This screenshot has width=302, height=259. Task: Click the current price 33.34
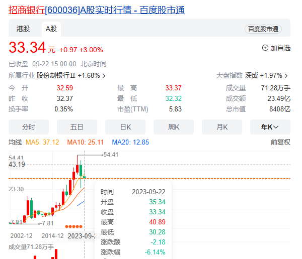coord(27,48)
